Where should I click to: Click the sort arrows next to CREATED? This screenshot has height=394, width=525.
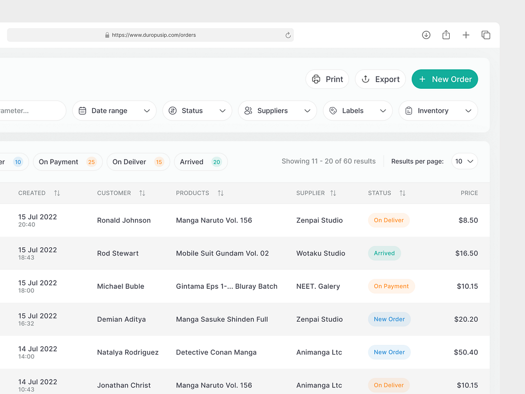coord(57,193)
